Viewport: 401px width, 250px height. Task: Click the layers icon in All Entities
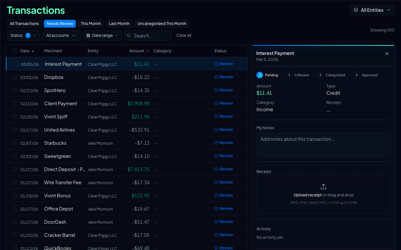[x=356, y=10]
